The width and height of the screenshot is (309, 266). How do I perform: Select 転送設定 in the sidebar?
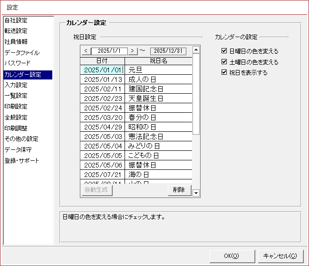pos(16,31)
